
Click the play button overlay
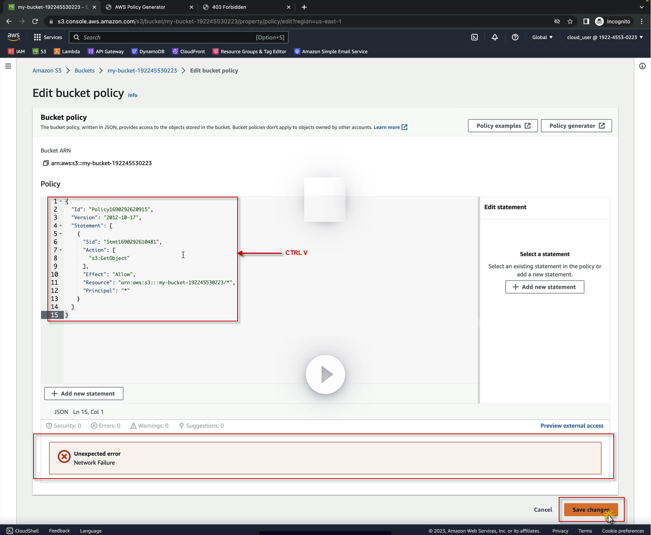click(325, 374)
